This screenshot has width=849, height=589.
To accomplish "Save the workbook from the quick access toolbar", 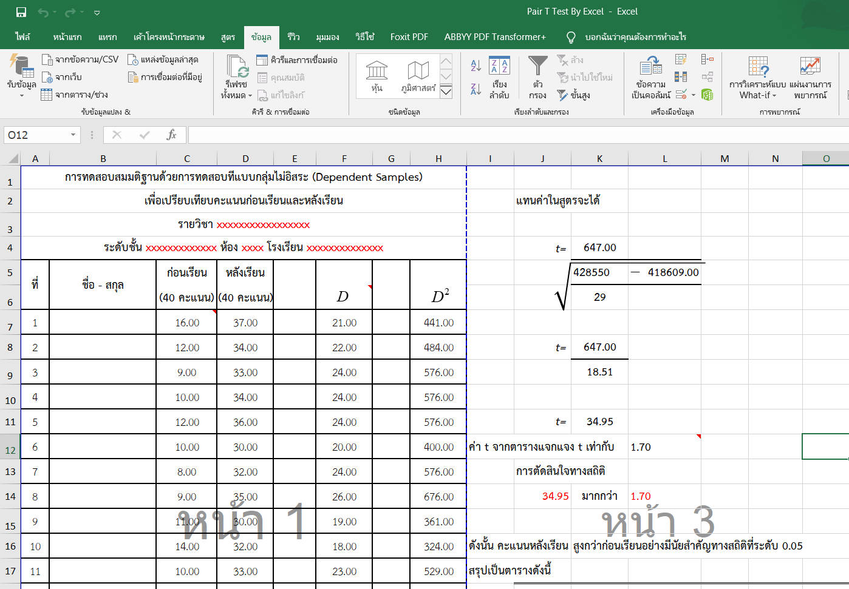I will tap(21, 12).
